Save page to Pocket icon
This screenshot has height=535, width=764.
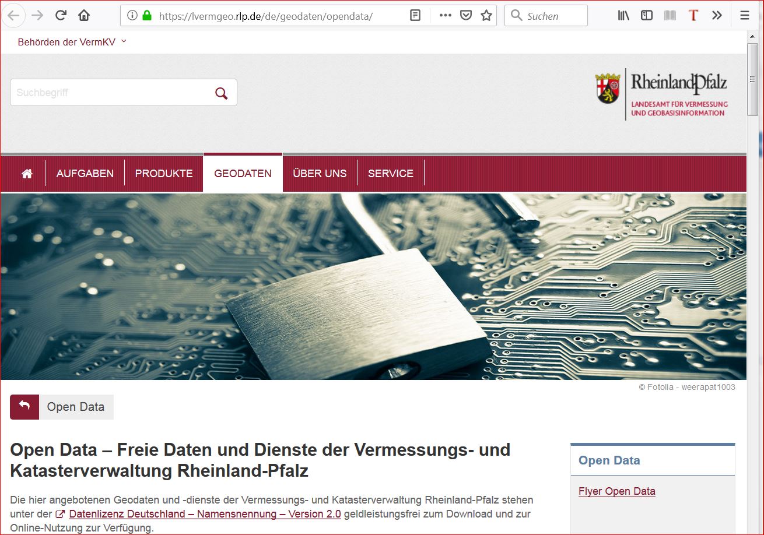point(466,16)
